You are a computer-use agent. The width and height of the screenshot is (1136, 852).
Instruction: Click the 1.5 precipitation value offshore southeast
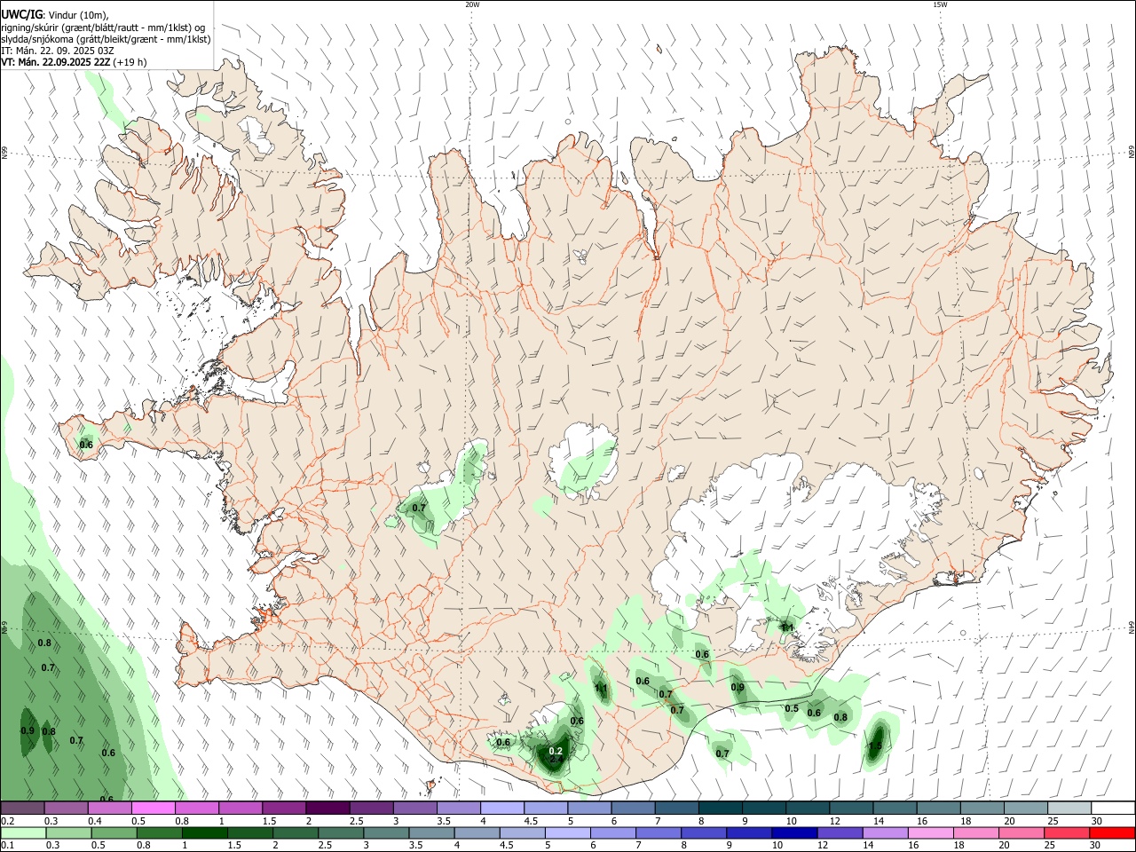pyautogui.click(x=876, y=745)
